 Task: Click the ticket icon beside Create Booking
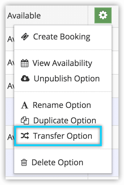25,37
